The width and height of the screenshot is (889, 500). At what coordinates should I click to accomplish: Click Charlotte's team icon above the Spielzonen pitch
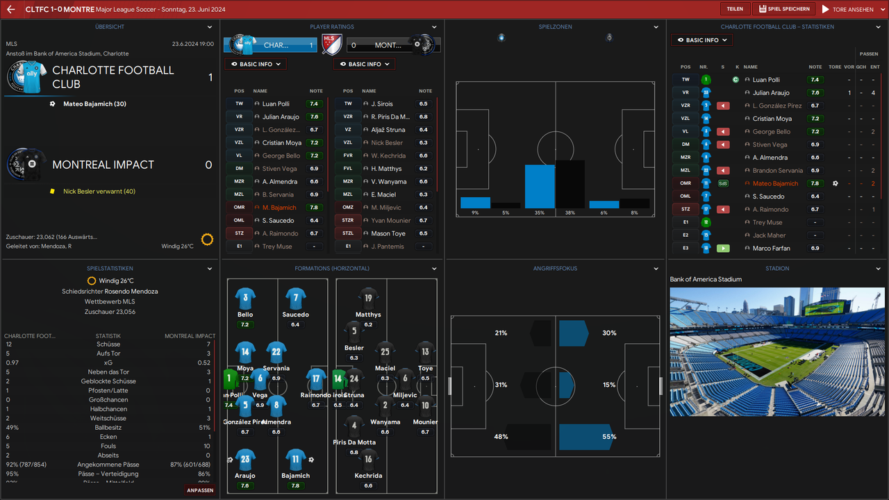(501, 37)
